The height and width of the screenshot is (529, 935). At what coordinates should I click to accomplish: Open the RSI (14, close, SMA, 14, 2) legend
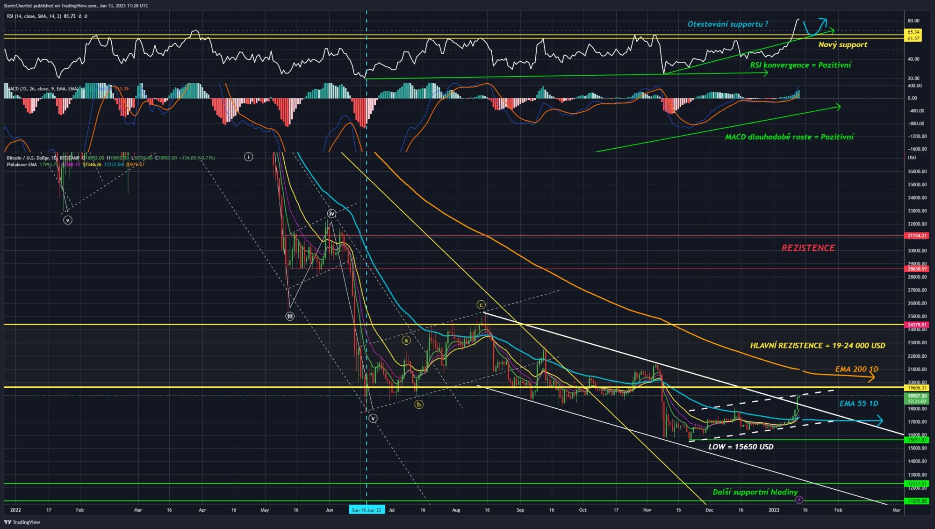coord(34,16)
